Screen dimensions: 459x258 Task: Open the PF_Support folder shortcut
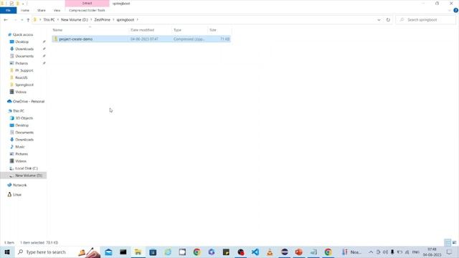coord(24,70)
